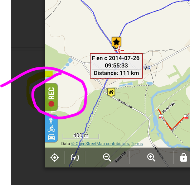Select the hiking activity icon
This screenshot has width=190, height=185.
point(51,120)
